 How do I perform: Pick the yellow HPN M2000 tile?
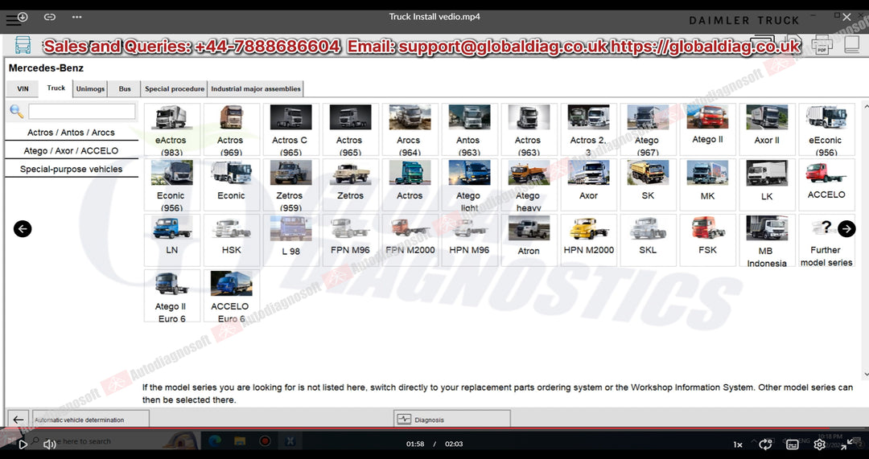[588, 240]
